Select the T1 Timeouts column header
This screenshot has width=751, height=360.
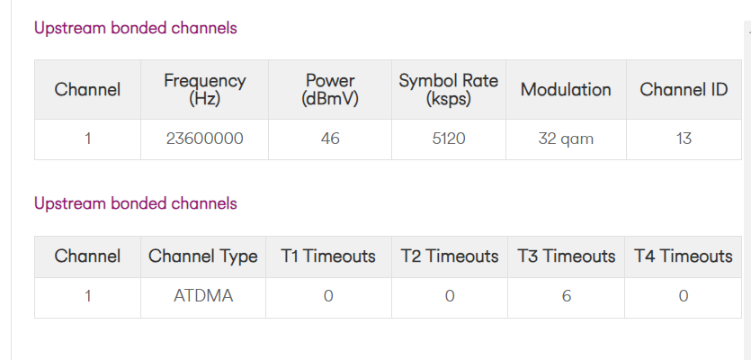pyautogui.click(x=328, y=256)
